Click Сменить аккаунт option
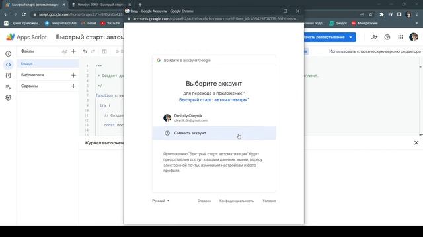The width and height of the screenshot is (423, 237). (x=214, y=133)
